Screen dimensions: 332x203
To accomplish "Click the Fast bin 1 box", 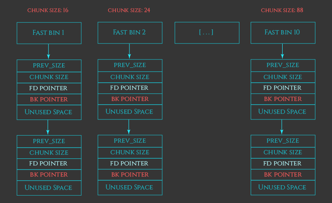I will tap(49, 33).
